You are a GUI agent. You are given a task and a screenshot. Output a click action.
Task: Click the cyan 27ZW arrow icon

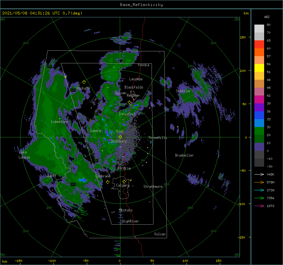259,190
